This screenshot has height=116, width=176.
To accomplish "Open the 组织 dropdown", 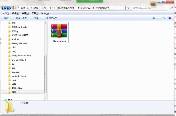I will point(7,18).
